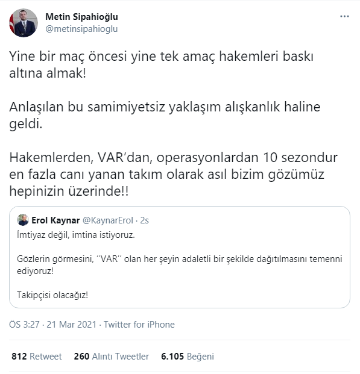
Task: Open Metin Sipahioğlu's profile picture
Action: click(x=24, y=23)
